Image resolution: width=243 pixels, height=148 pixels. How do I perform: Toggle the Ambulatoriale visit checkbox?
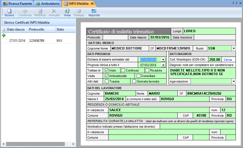click(x=107, y=76)
